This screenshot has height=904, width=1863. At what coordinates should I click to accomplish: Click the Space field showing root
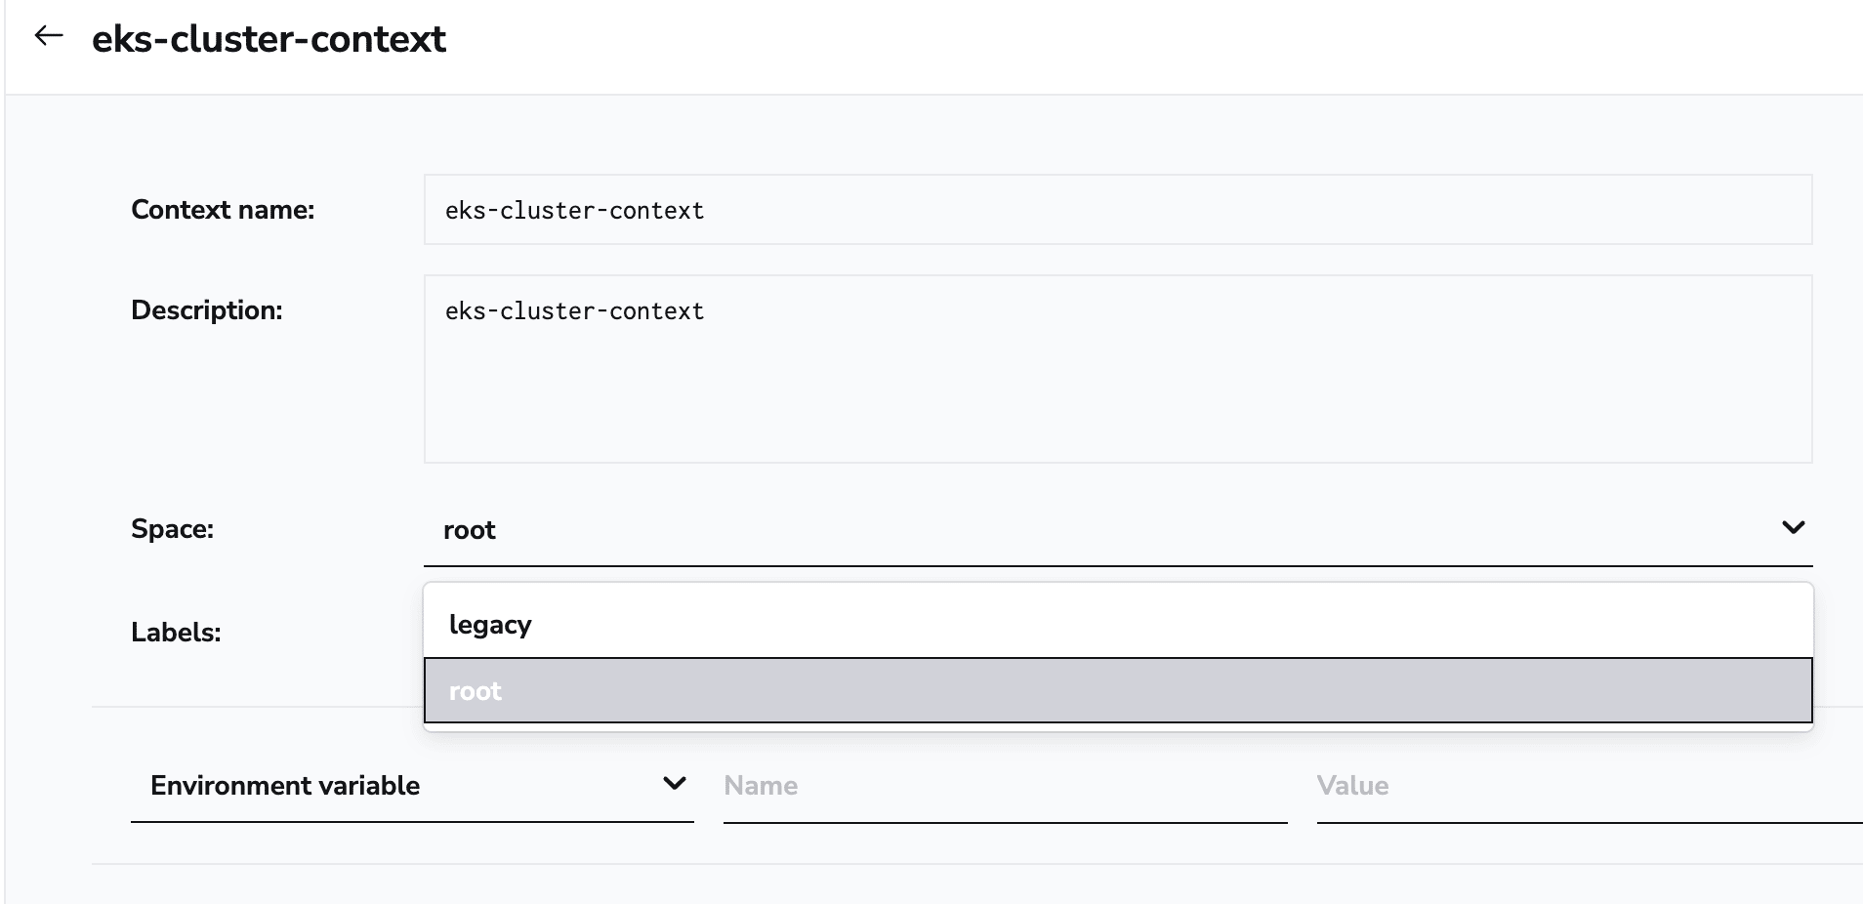(x=1074, y=530)
